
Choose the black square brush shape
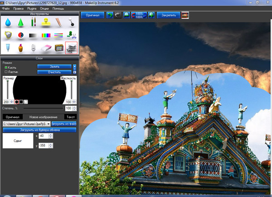pos(21,102)
